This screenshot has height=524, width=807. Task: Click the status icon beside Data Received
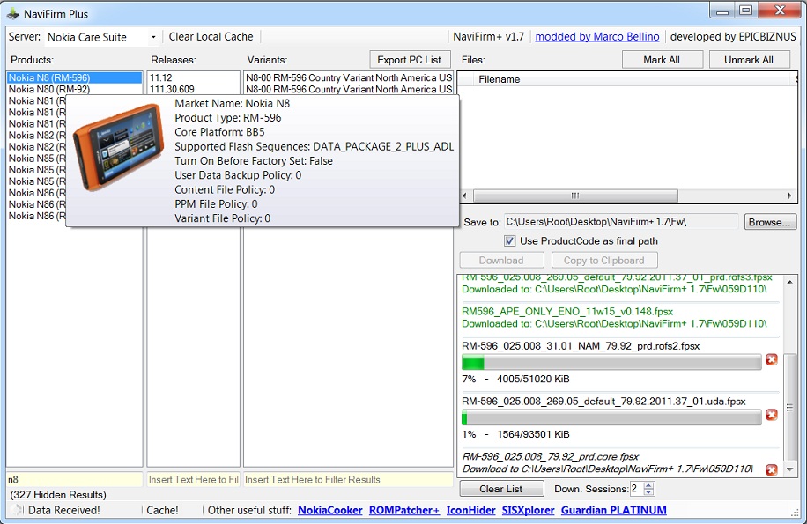[x=17, y=510]
